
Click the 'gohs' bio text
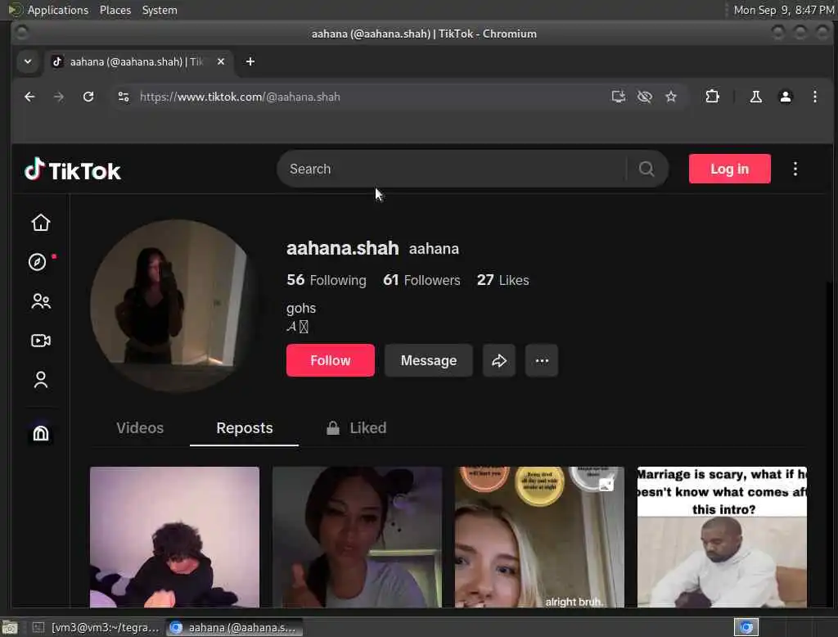click(301, 308)
